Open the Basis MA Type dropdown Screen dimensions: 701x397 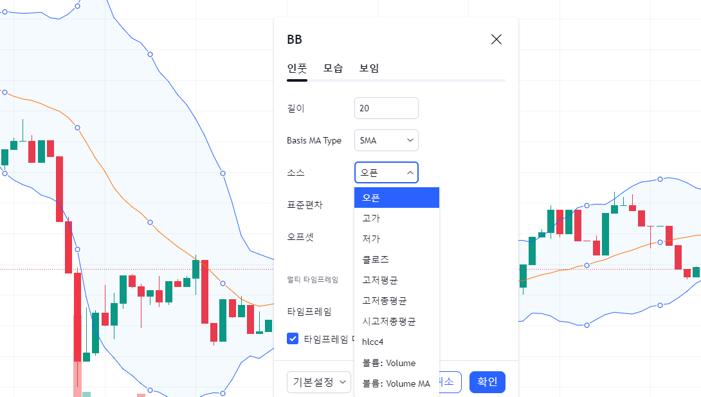pyautogui.click(x=386, y=140)
